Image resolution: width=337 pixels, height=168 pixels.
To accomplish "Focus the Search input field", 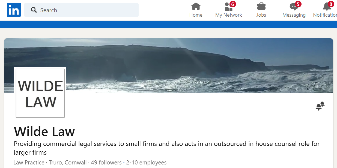I will 81,10.
